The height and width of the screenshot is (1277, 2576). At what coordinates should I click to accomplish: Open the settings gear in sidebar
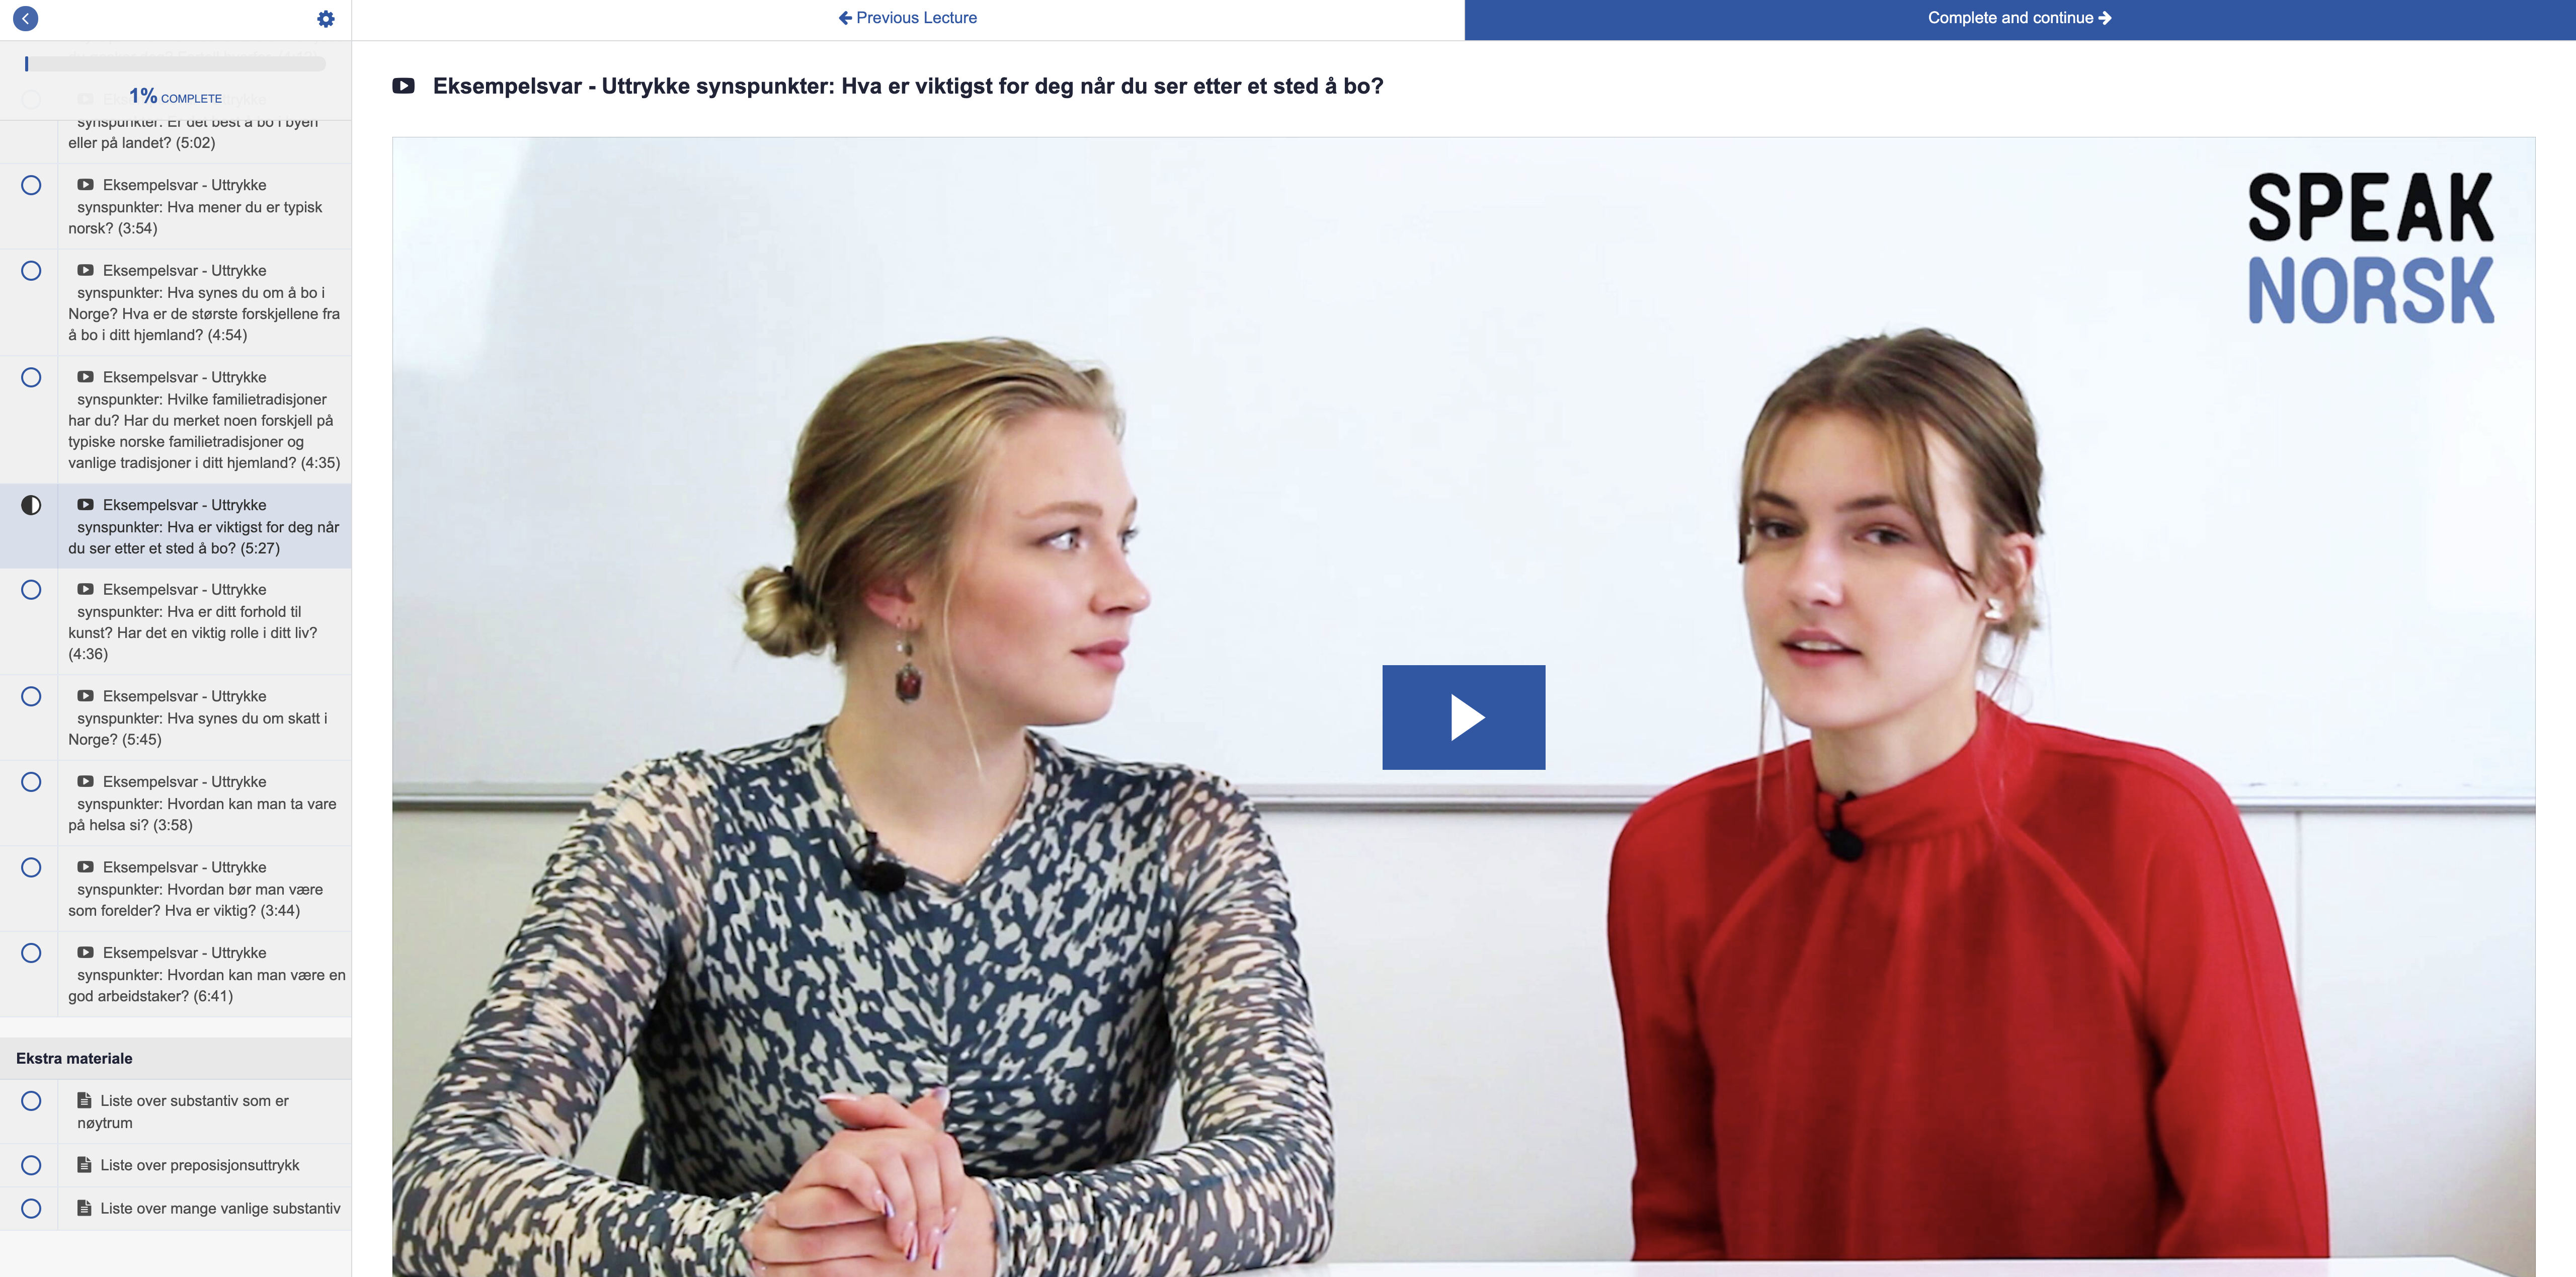click(x=326, y=19)
